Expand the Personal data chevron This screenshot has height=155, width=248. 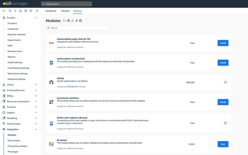tap(36, 124)
